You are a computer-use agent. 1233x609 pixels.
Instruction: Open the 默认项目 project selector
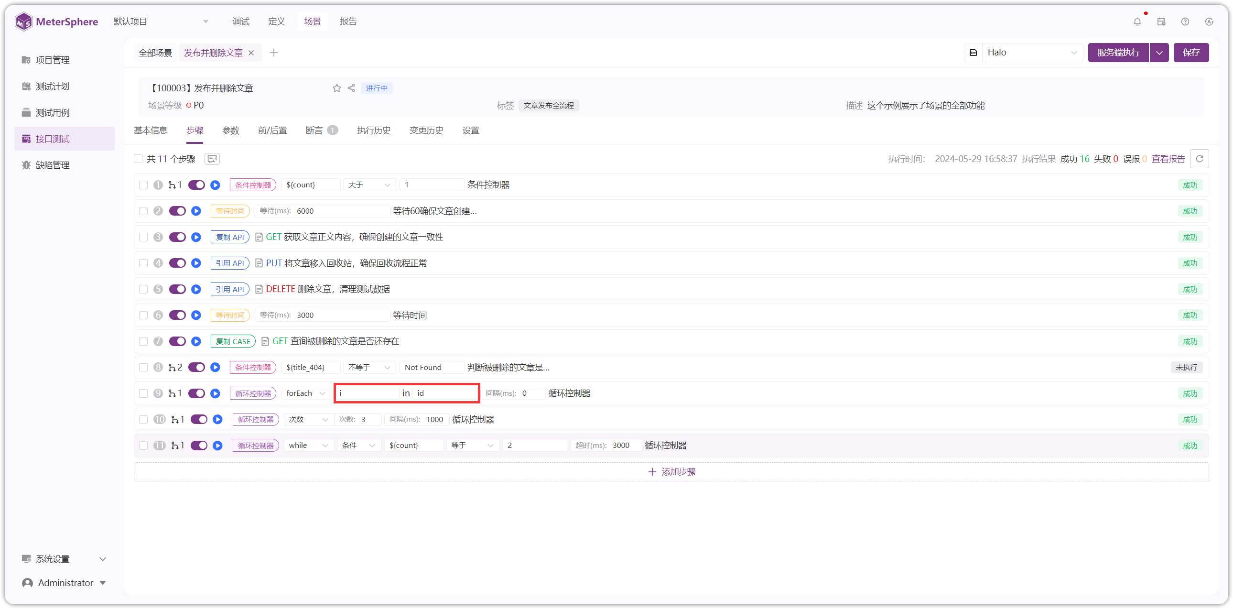tap(161, 22)
